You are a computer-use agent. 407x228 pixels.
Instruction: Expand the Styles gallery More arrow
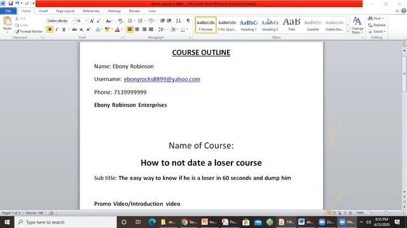(348, 31)
